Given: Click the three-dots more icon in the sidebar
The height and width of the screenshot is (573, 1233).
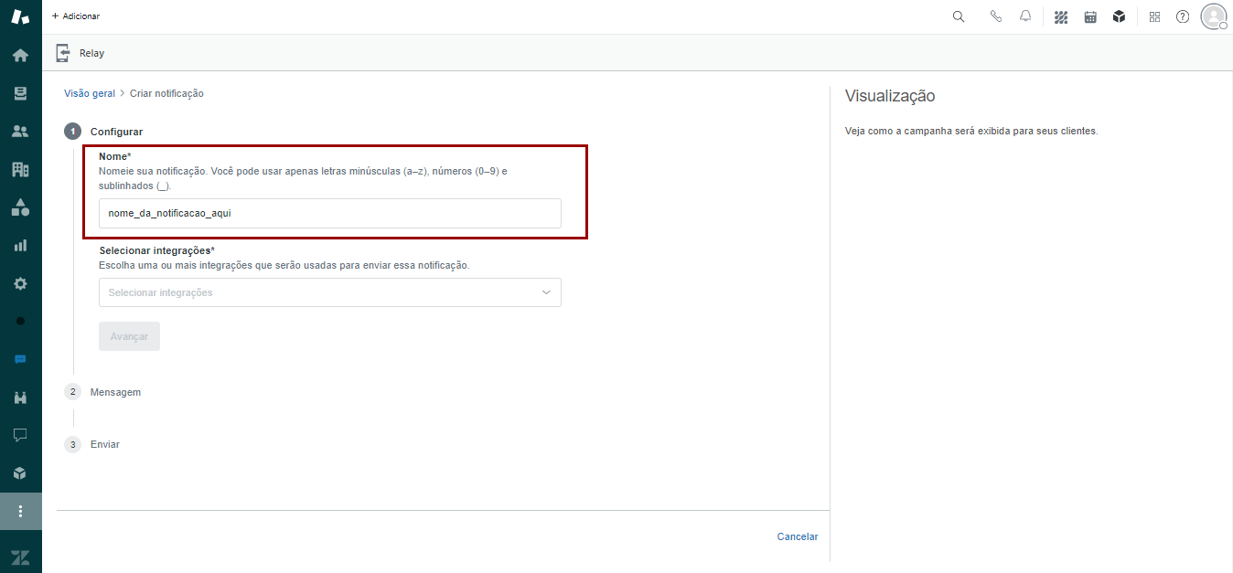Looking at the screenshot, I should (20, 511).
